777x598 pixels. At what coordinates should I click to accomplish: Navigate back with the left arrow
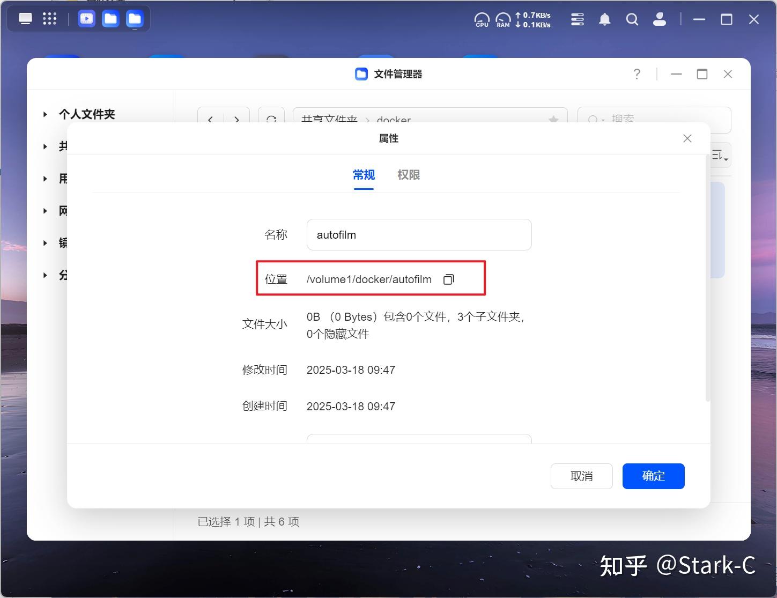click(x=210, y=120)
